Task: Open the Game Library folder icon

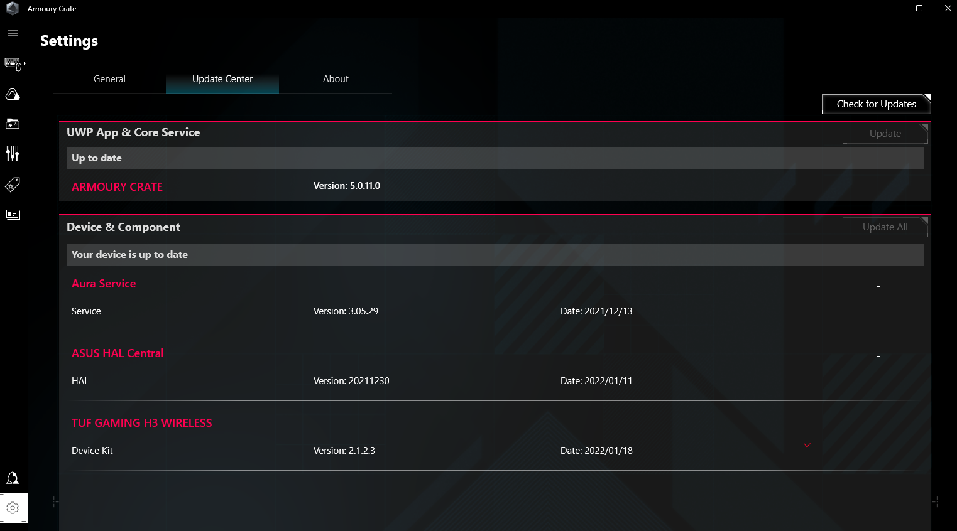Action: click(x=13, y=124)
